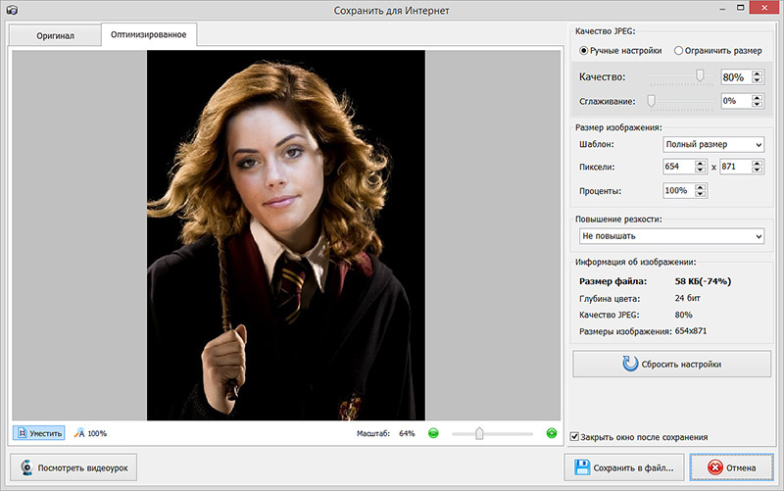Image resolution: width=784 pixels, height=491 pixels.
Task: Click the Масштаб zoom slider handle
Action: click(479, 433)
